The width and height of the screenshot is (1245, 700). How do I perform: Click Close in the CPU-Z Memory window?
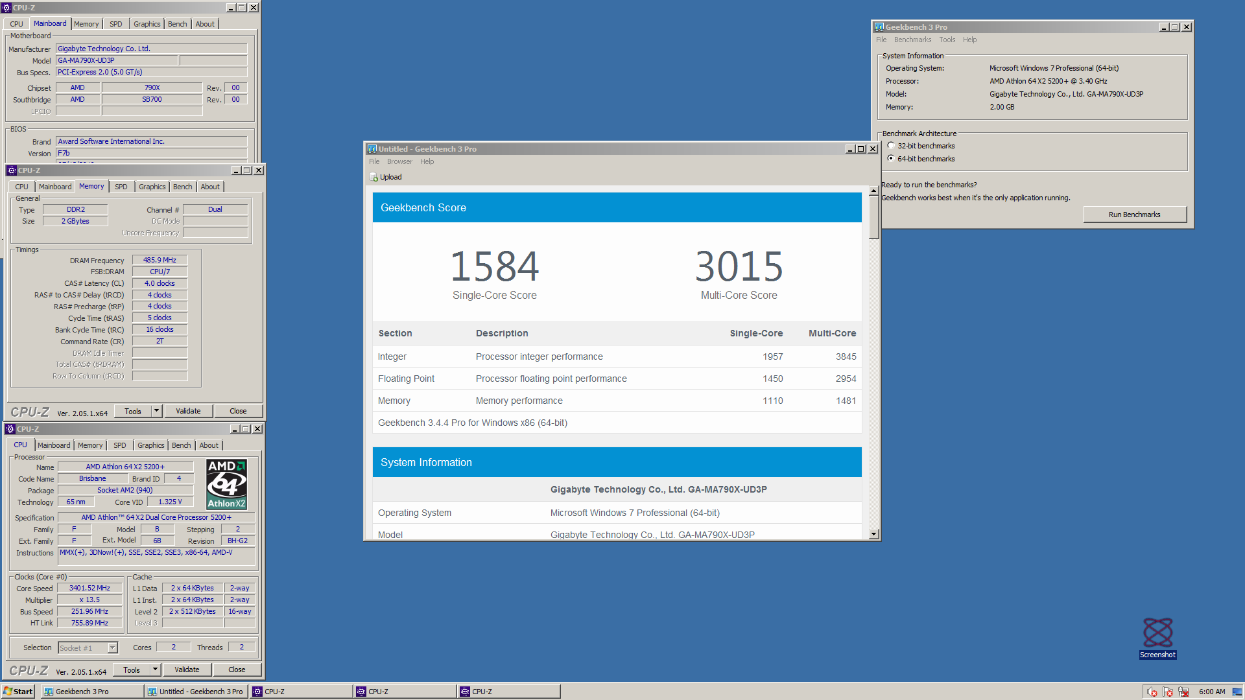(x=238, y=411)
